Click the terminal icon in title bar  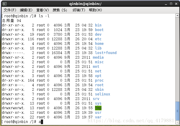tap(5, 4)
